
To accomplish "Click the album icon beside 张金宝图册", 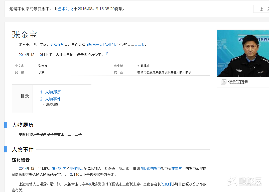I will tap(223, 82).
